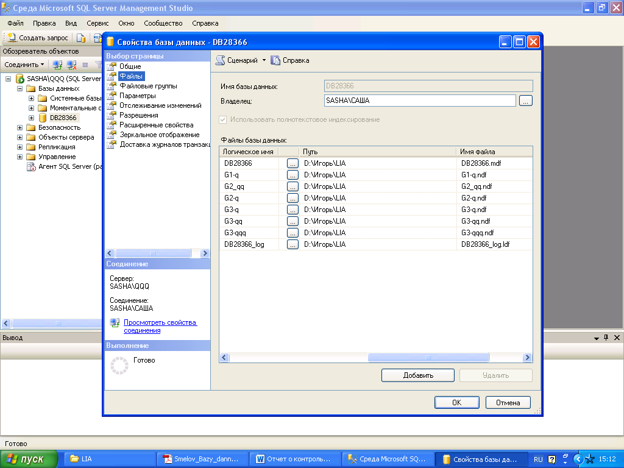Open the Файл menu
Image resolution: width=624 pixels, height=468 pixels.
15,23
